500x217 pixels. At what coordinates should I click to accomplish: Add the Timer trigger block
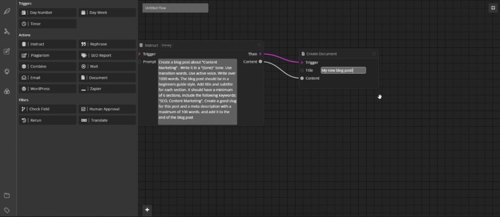(x=47, y=24)
